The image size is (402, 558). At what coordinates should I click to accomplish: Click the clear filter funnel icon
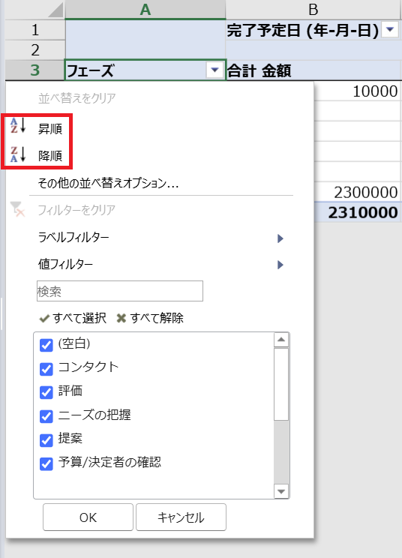[17, 209]
